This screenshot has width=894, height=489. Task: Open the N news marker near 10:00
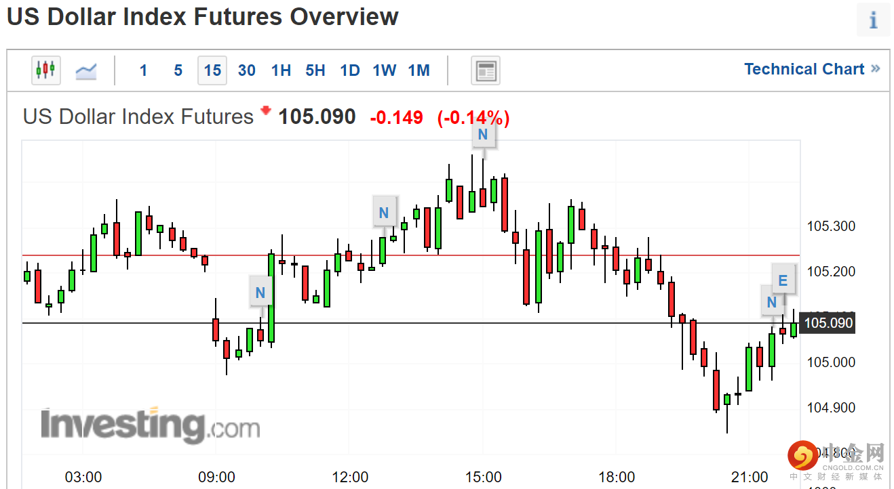pyautogui.click(x=260, y=293)
